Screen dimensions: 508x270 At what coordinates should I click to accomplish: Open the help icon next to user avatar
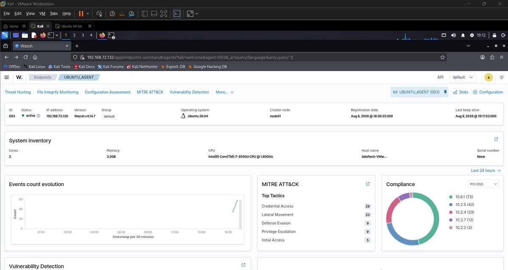[502, 77]
